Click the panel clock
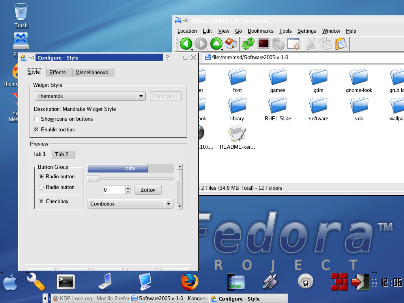This screenshot has height=303, width=404. point(392,282)
